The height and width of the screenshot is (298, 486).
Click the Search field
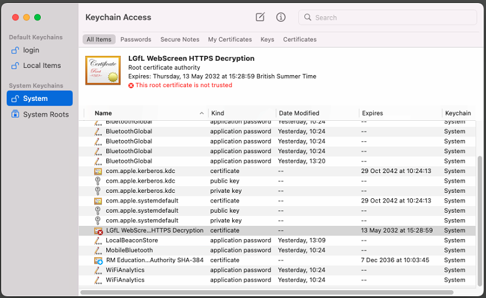pyautogui.click(x=390, y=17)
